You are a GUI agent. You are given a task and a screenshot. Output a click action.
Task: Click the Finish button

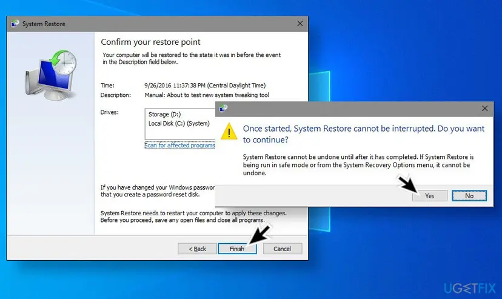(237, 249)
